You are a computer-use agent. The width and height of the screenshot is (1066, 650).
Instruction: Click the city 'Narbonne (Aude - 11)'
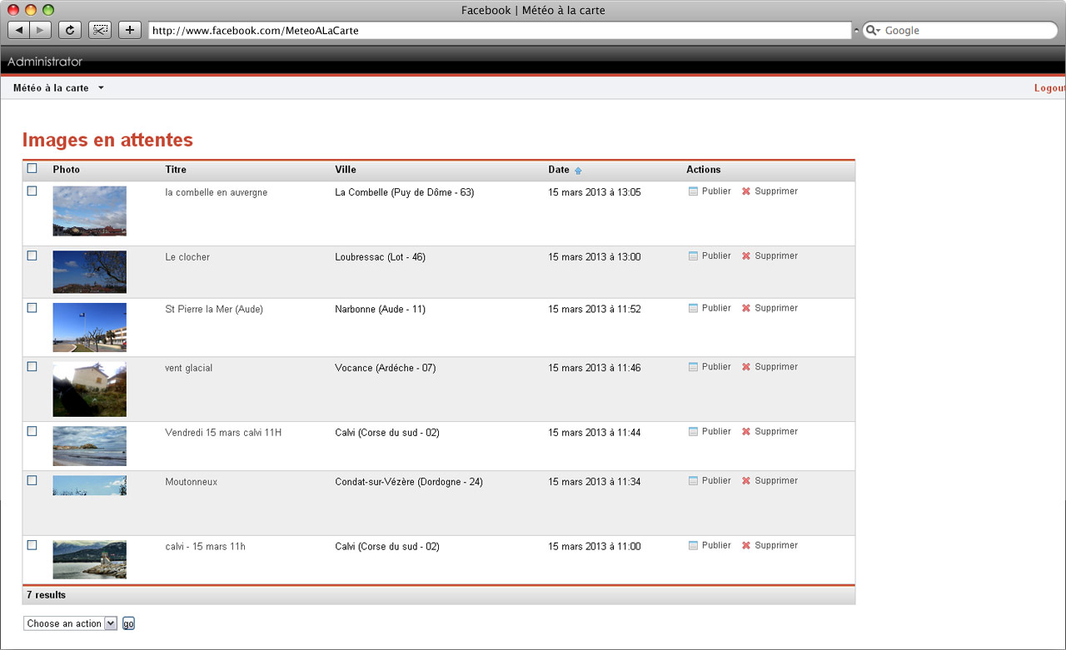coord(380,309)
